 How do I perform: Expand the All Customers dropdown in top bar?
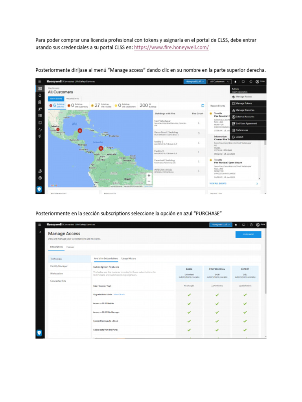pos(220,82)
